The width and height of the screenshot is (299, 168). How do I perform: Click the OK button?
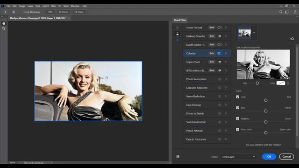(x=269, y=157)
